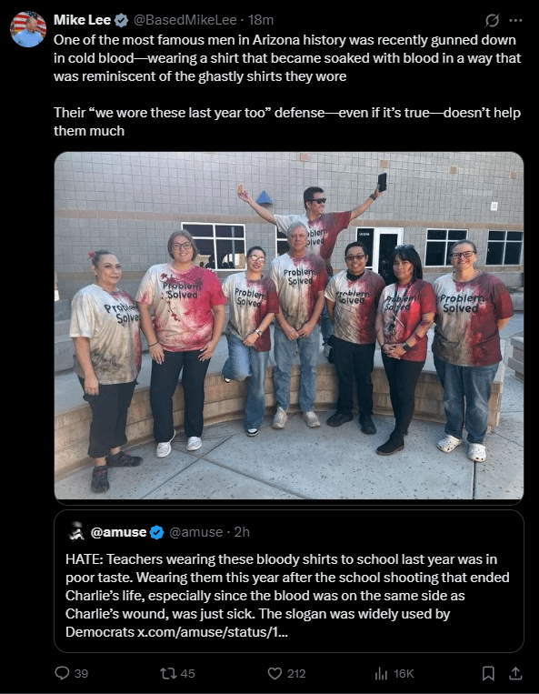Screen dimensions: 539x694
Task: Click the Grok slashed-circle icon
Action: [492, 20]
